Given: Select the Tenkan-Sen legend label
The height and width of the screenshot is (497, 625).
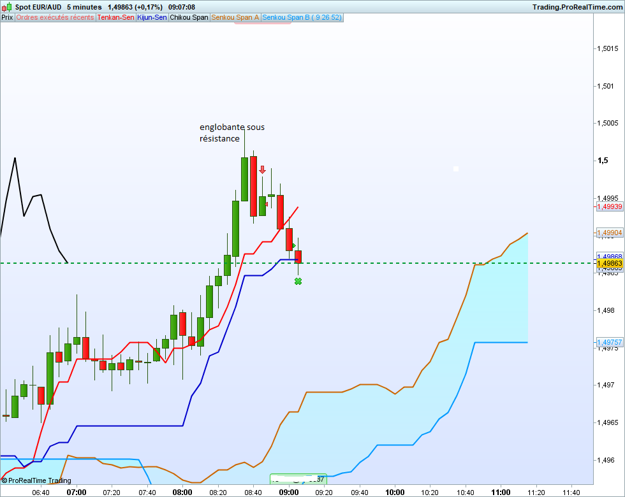Looking at the screenshot, I should coord(115,18).
